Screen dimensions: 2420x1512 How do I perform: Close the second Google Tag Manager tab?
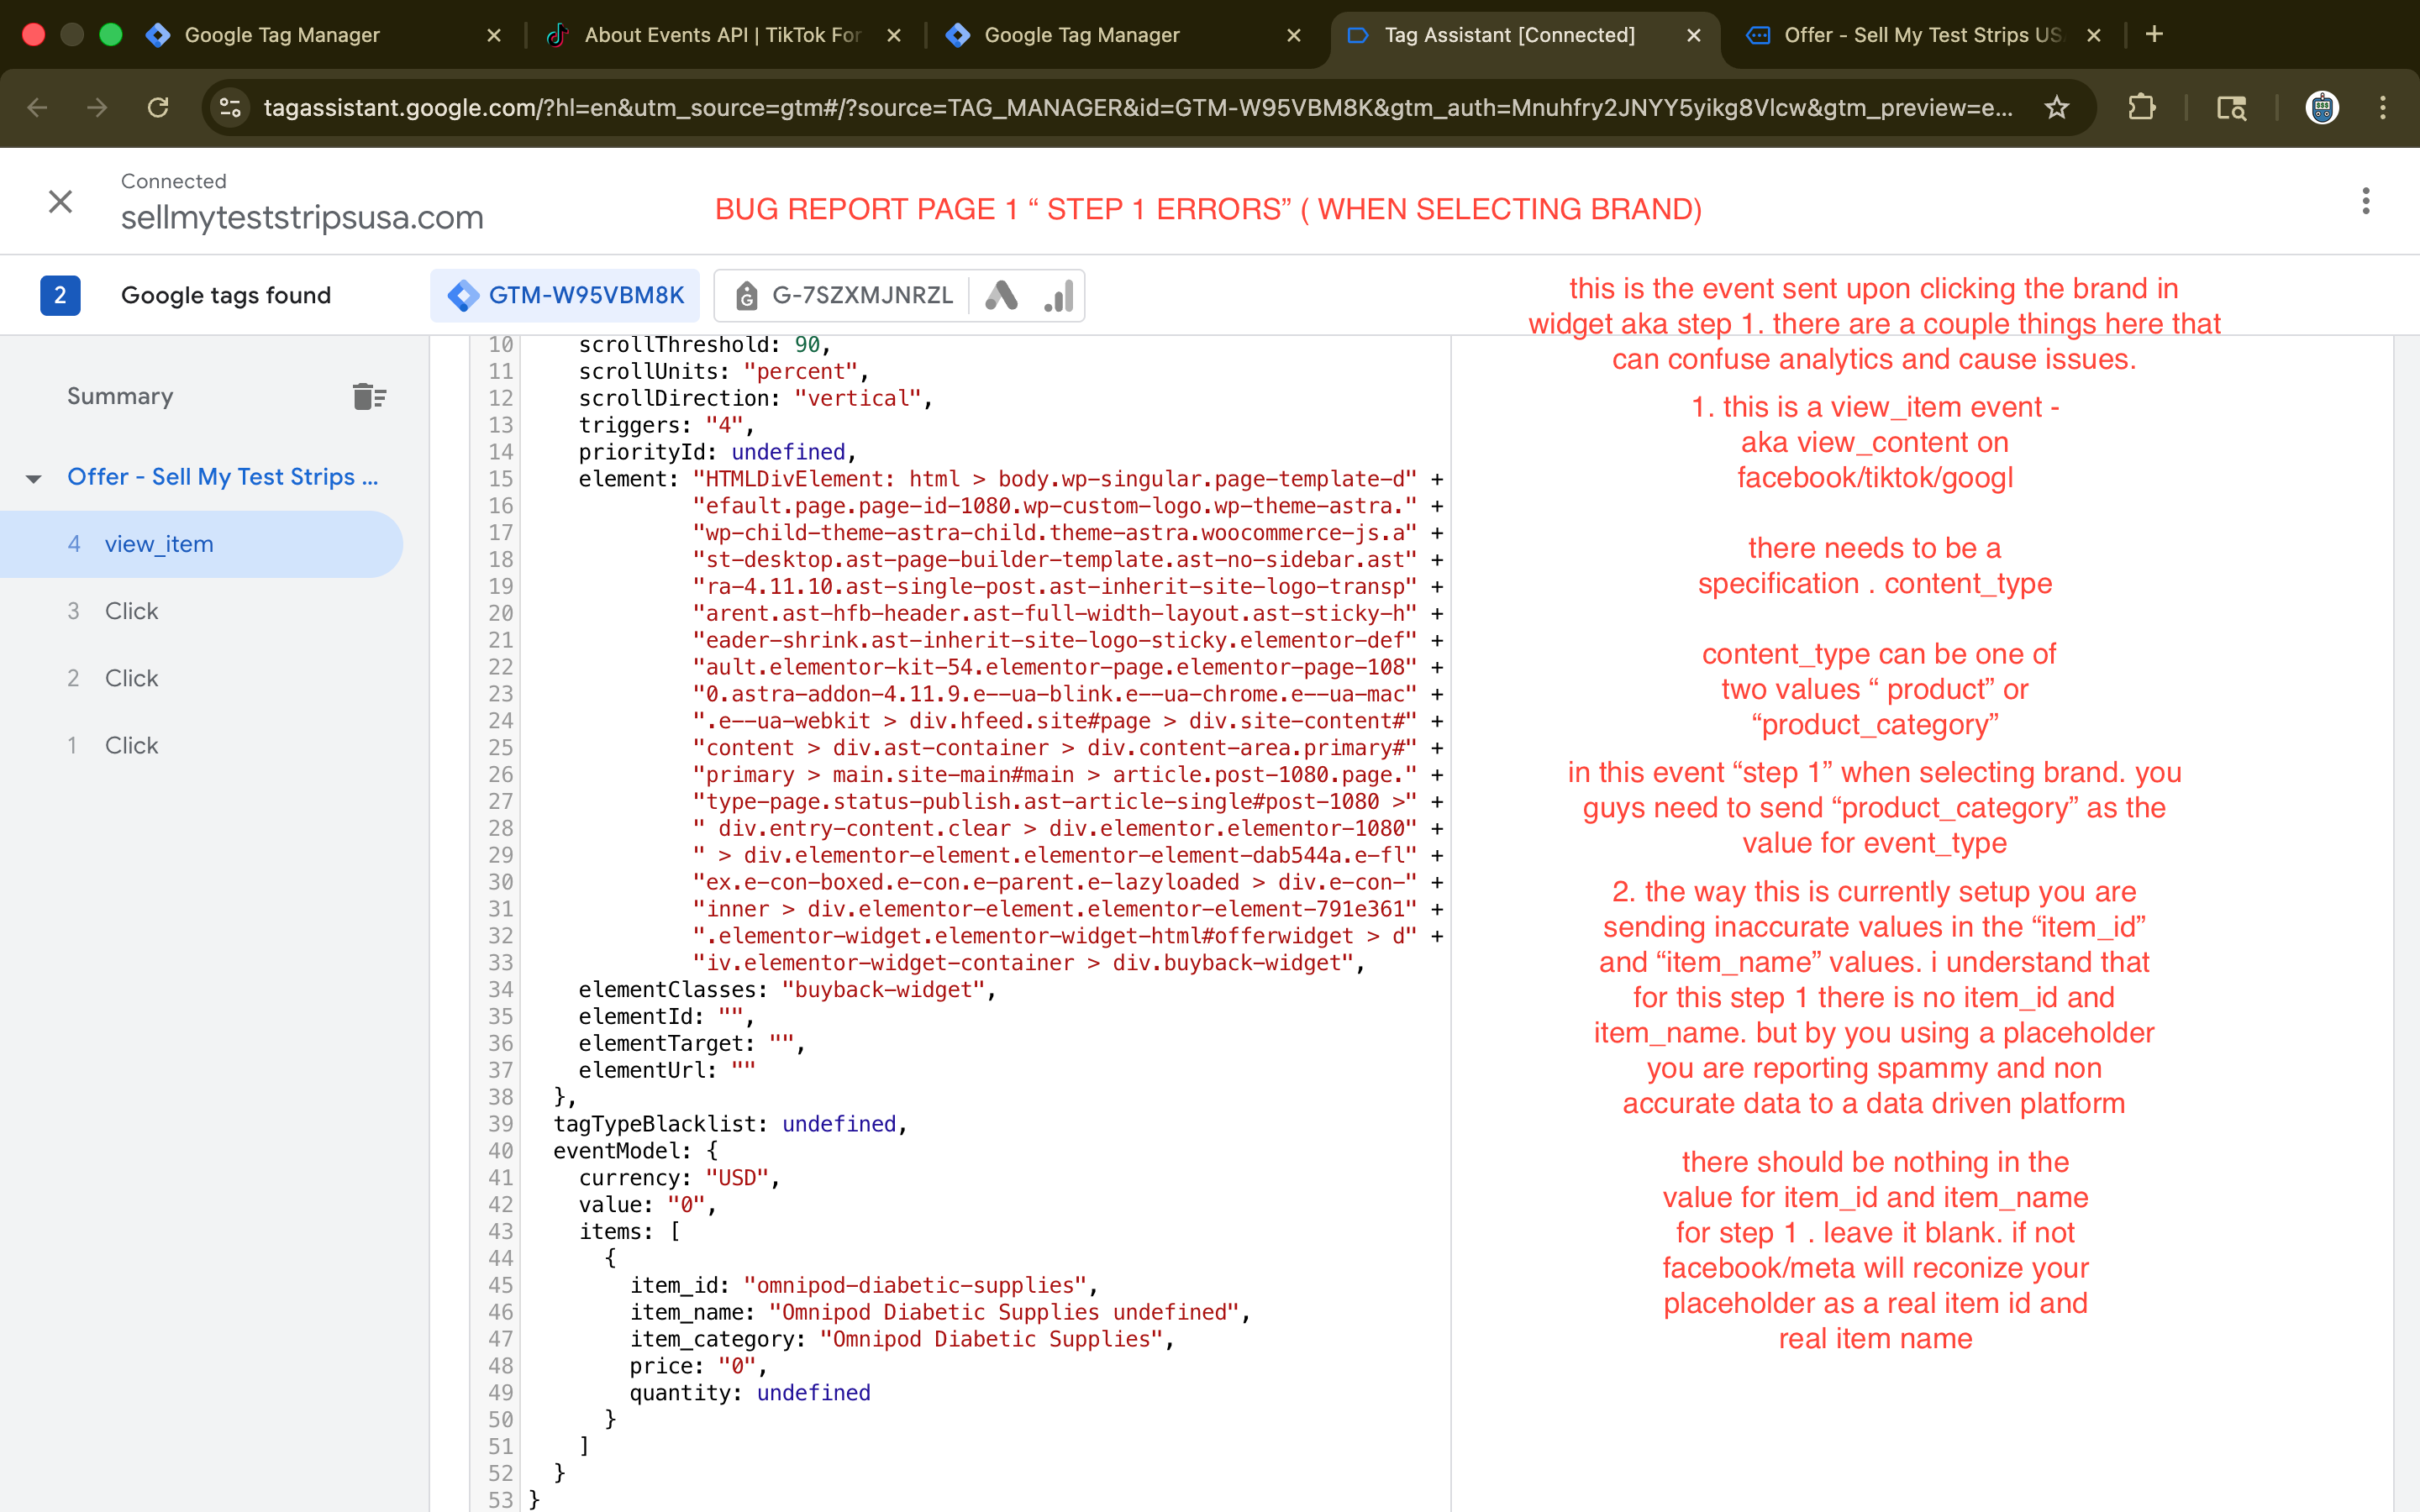click(x=1293, y=35)
